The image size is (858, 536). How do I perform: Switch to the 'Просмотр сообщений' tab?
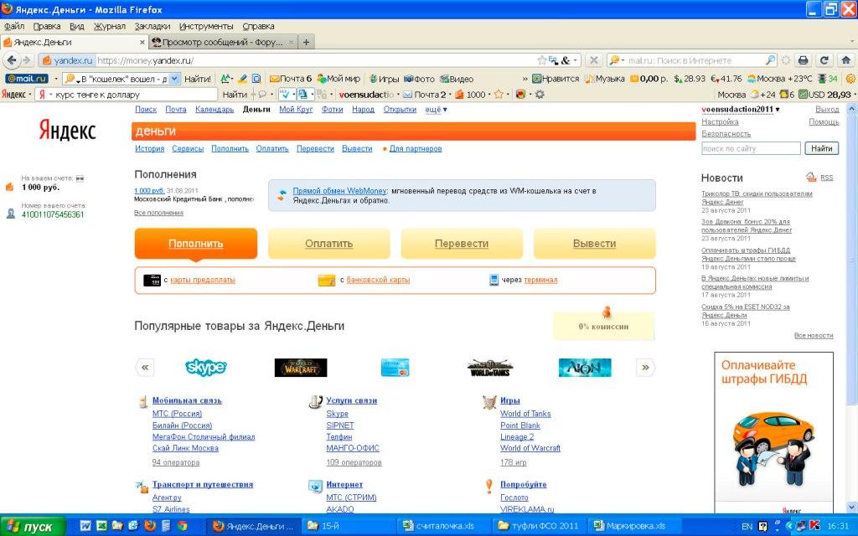[x=223, y=42]
